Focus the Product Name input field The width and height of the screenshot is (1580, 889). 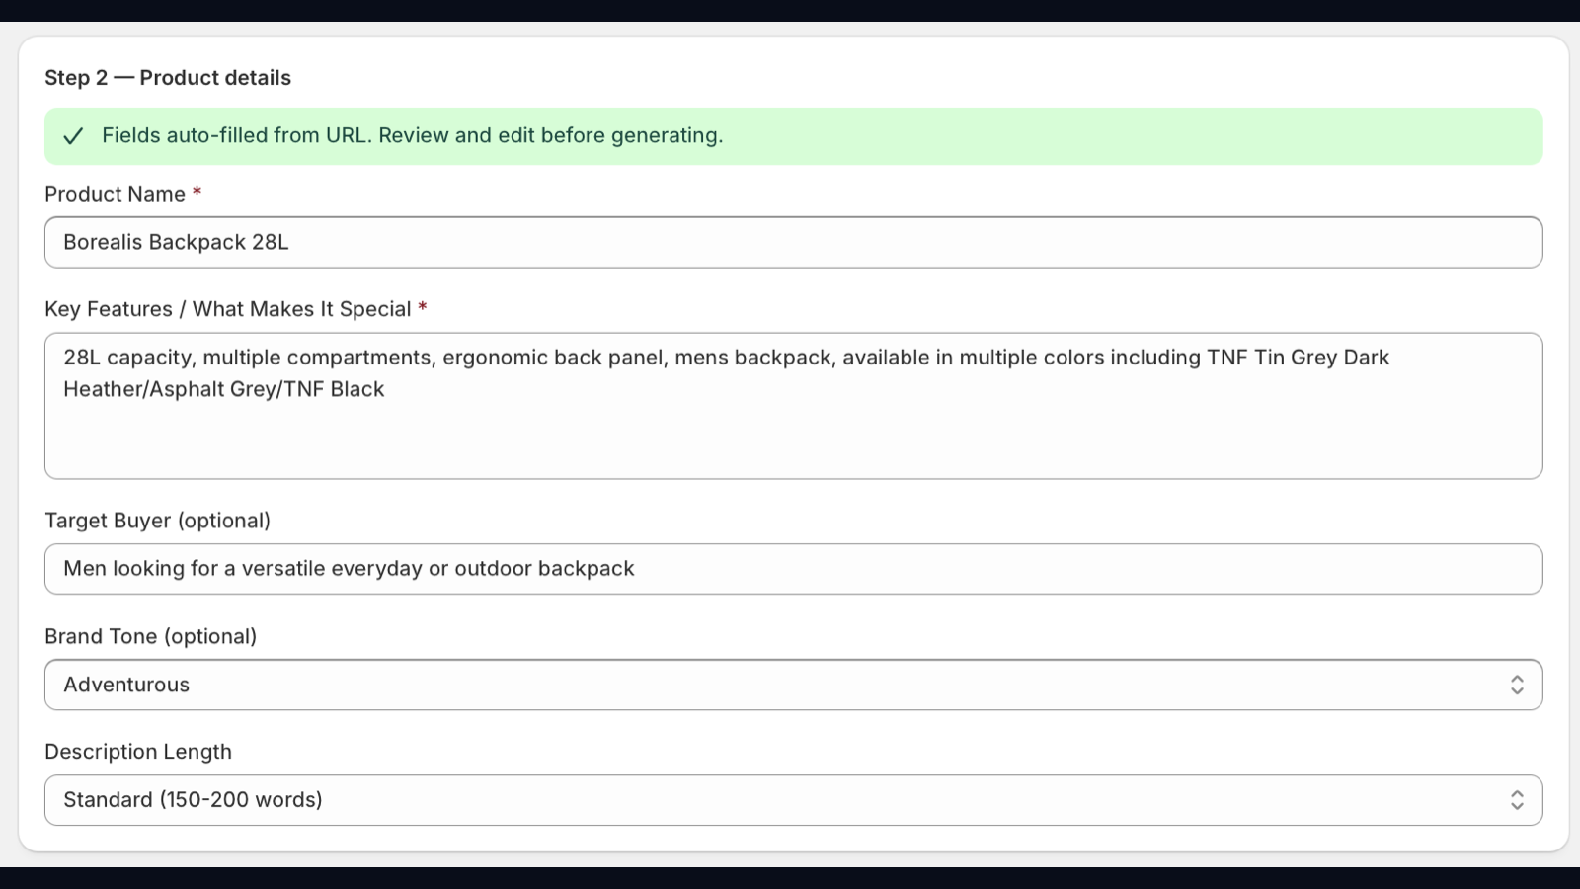[793, 242]
